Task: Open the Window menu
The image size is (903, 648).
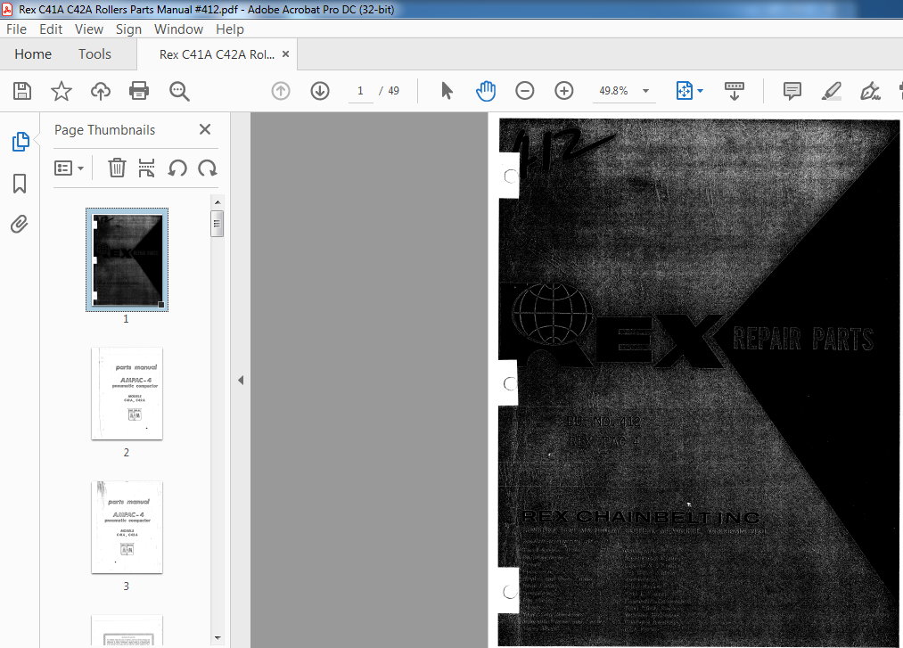Action: point(178,29)
